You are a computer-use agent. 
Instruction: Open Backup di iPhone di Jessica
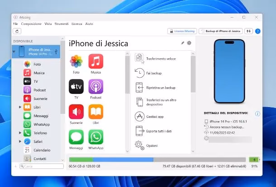[x=221, y=31]
